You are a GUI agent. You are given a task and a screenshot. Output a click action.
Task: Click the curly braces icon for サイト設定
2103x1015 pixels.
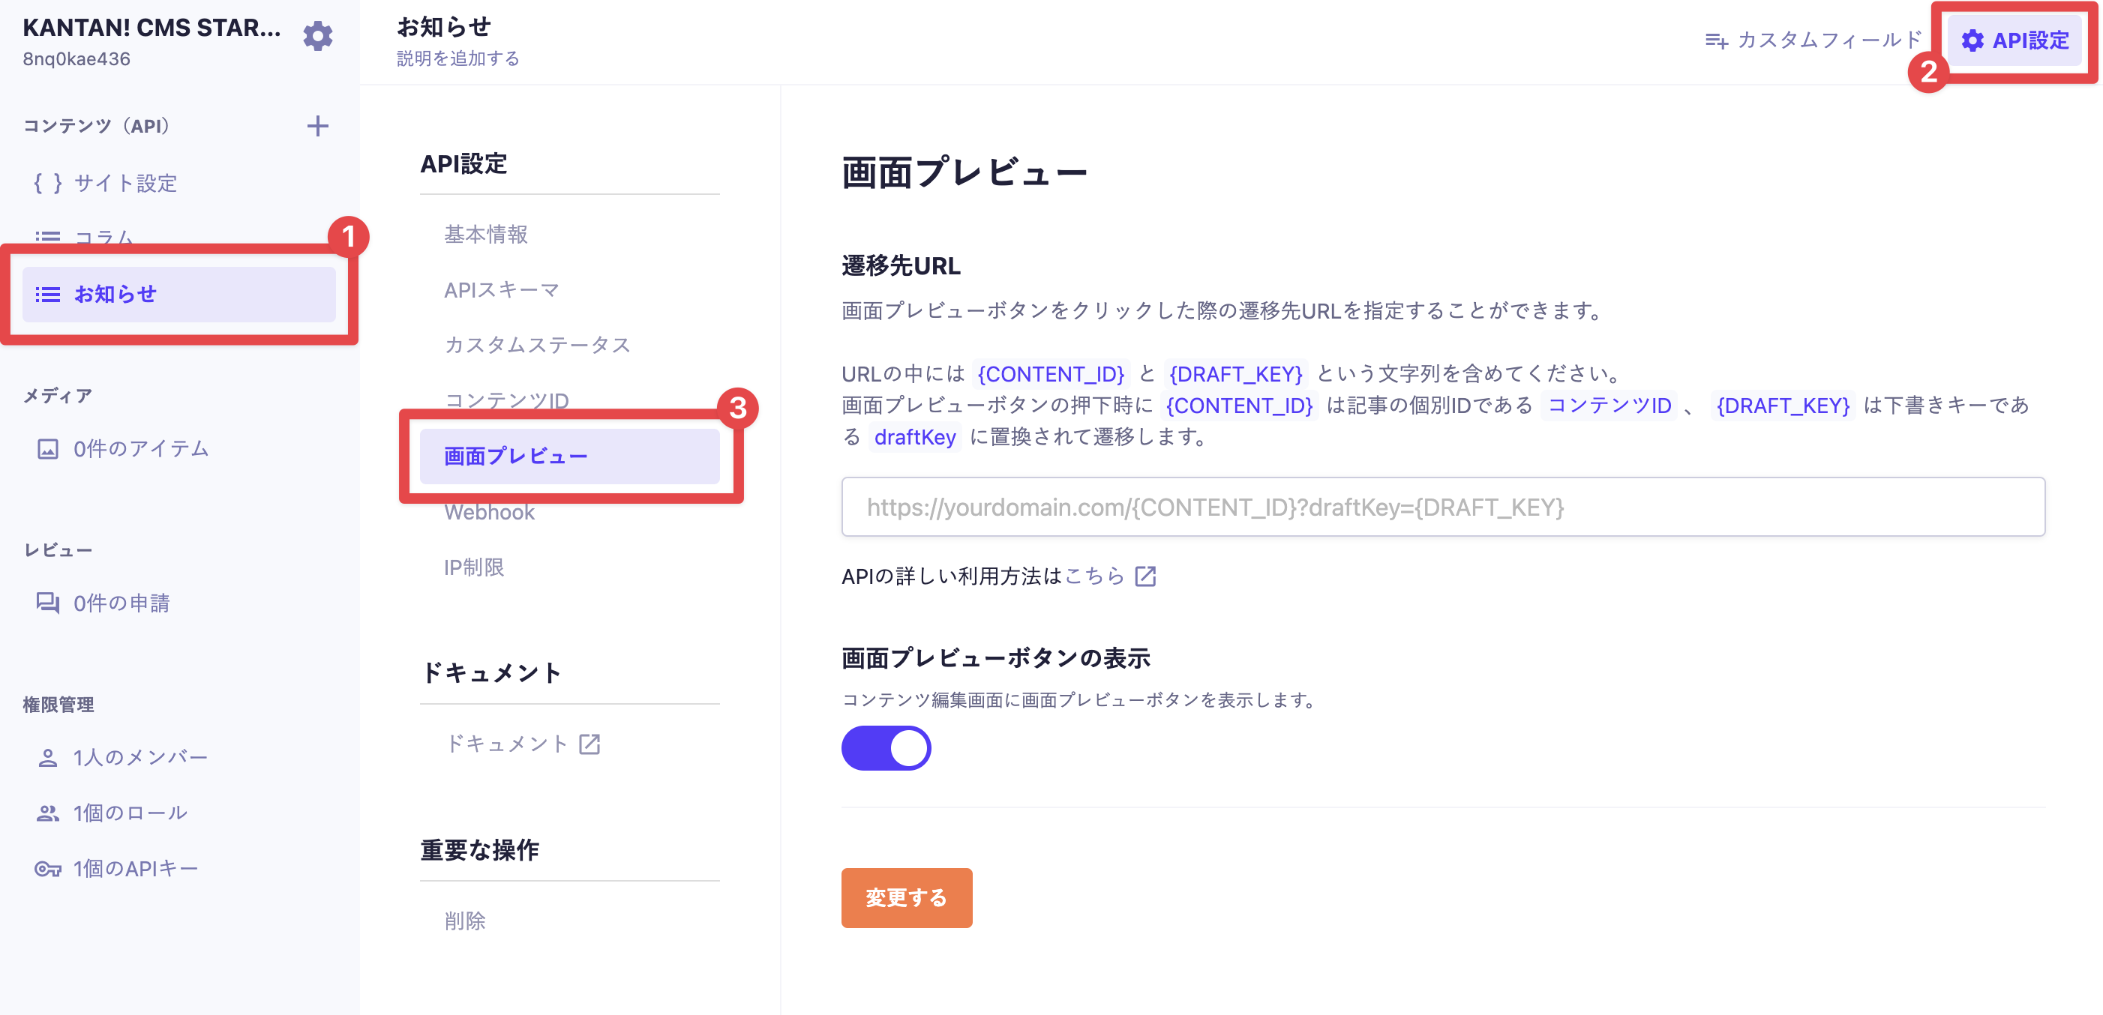coord(47,183)
